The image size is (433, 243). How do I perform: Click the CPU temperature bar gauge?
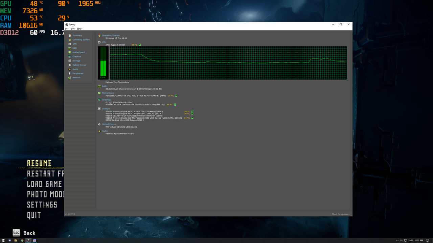pos(103,63)
